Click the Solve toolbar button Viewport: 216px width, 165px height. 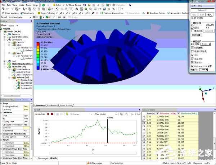57,5
